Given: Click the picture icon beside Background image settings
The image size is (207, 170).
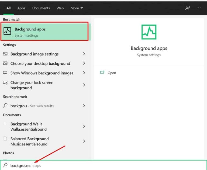Looking at the screenshot, I should point(5,54).
